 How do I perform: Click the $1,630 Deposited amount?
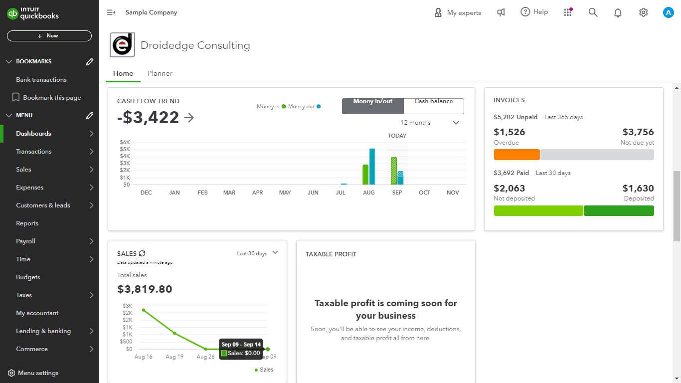coord(638,188)
